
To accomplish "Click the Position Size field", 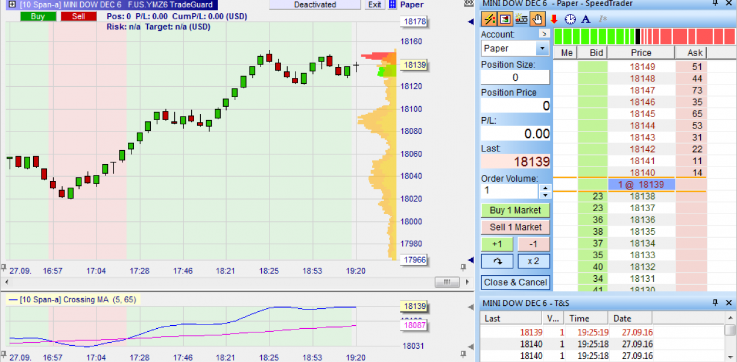I will (x=516, y=77).
